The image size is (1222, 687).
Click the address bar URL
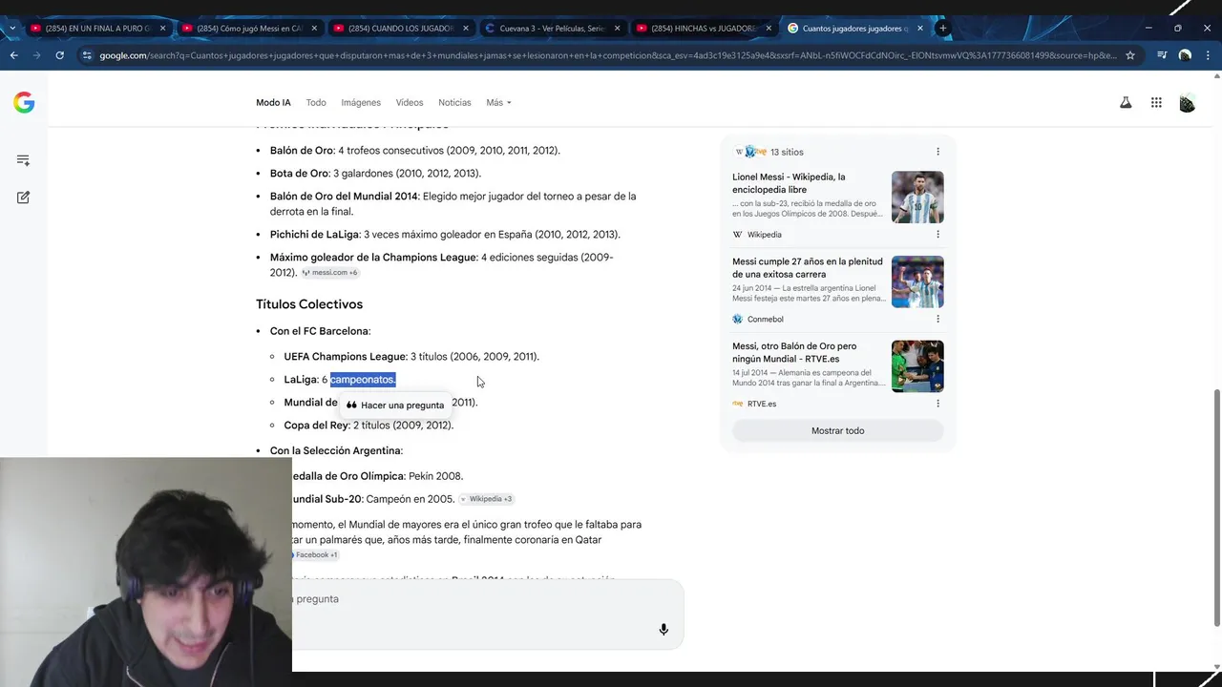click(607, 55)
